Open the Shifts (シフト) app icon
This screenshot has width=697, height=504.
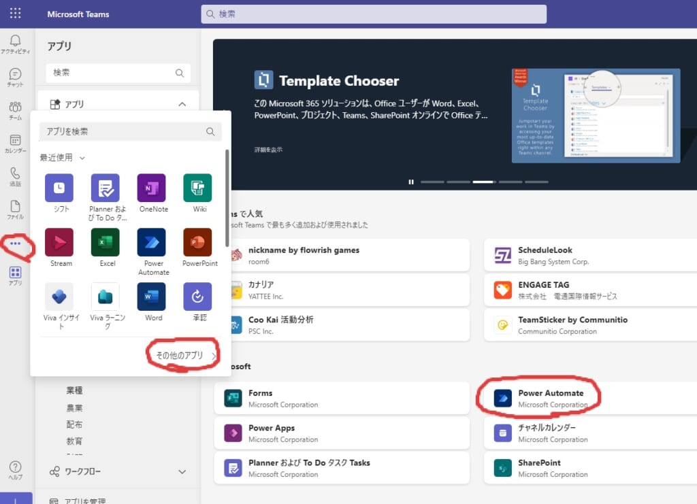[59, 188]
